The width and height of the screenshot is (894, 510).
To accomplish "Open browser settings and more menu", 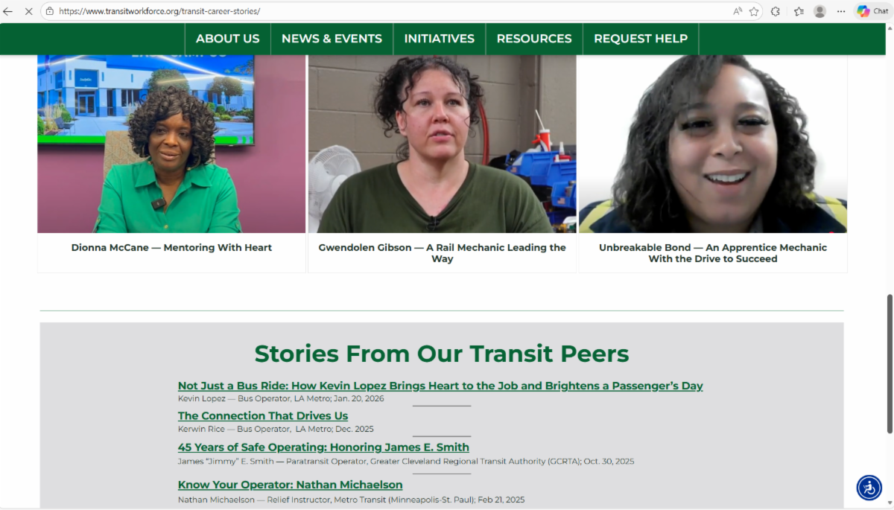I will 841,11.
